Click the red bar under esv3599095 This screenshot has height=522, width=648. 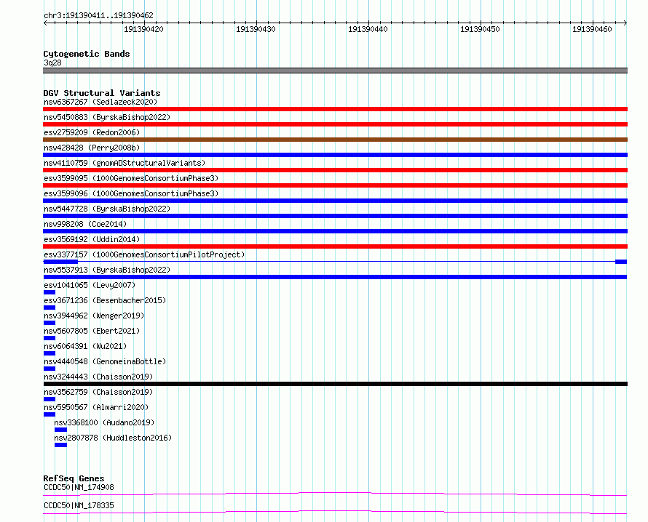pos(335,185)
